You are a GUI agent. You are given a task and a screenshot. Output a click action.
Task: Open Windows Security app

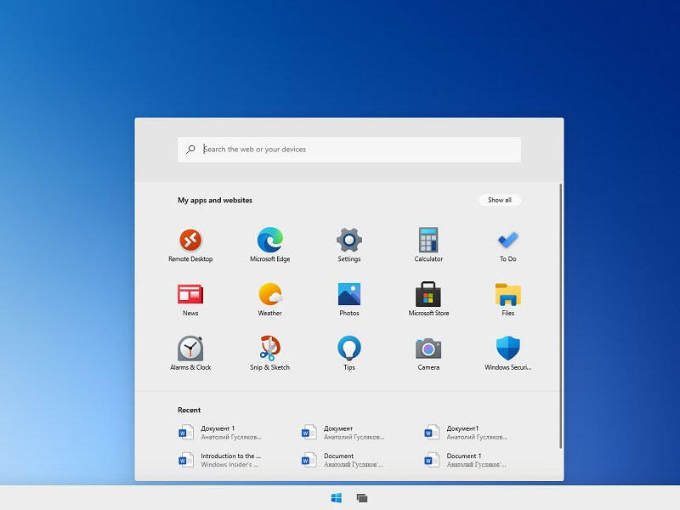pyautogui.click(x=508, y=349)
